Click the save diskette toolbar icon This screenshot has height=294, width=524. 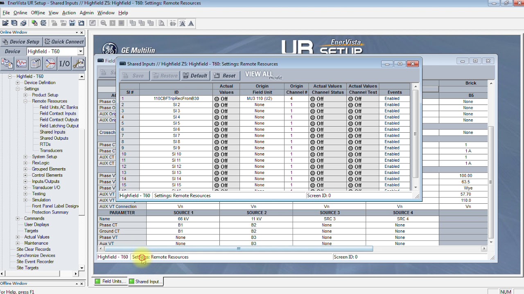tap(14, 23)
